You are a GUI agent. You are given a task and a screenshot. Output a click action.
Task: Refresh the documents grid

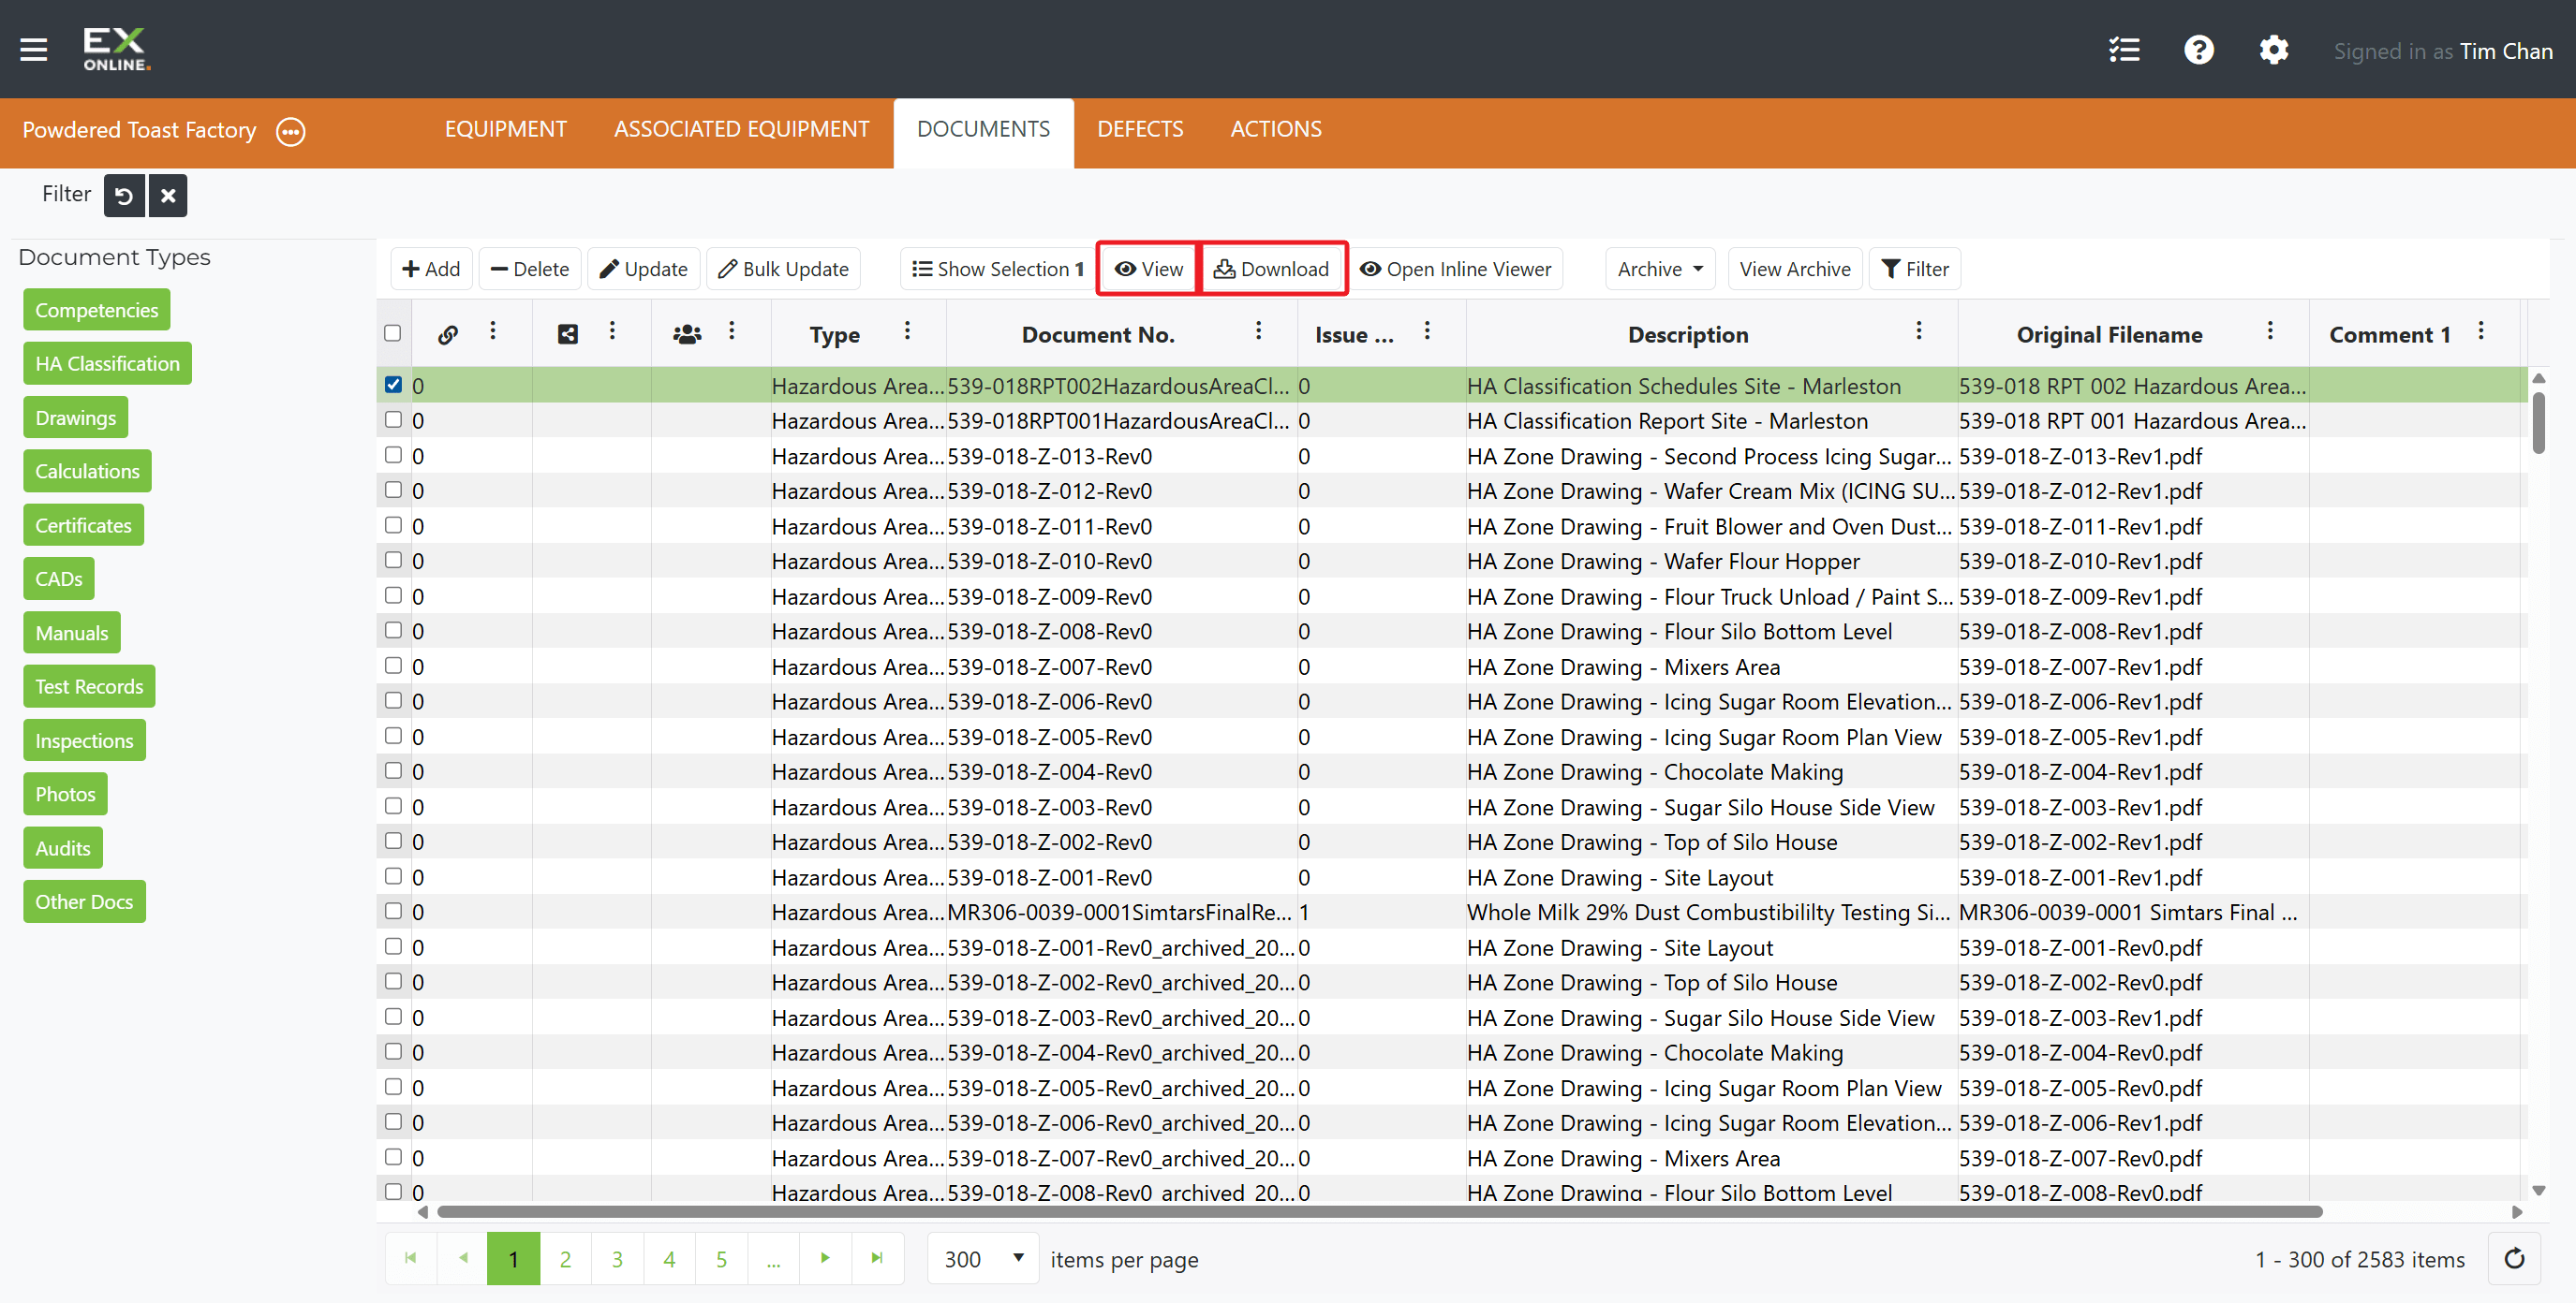pos(2514,1259)
